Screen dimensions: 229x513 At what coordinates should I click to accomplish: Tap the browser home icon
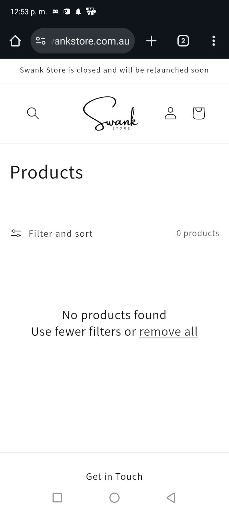pyautogui.click(x=15, y=41)
